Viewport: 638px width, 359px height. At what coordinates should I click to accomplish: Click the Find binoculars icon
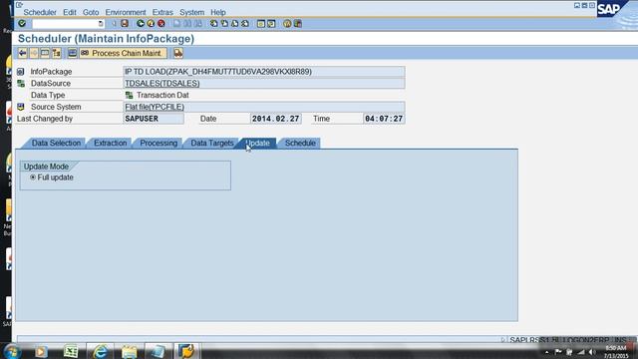(x=187, y=24)
